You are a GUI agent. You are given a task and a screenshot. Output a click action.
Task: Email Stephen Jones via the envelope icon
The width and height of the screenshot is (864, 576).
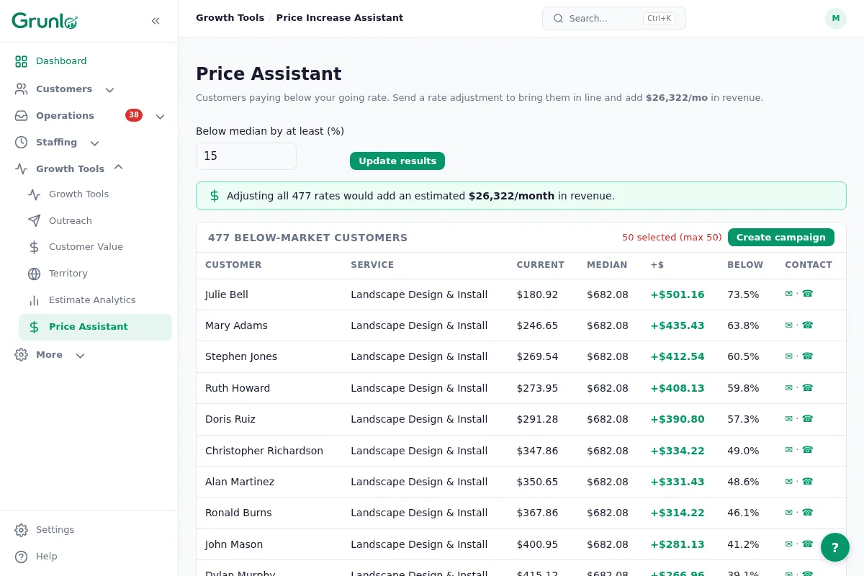(789, 356)
